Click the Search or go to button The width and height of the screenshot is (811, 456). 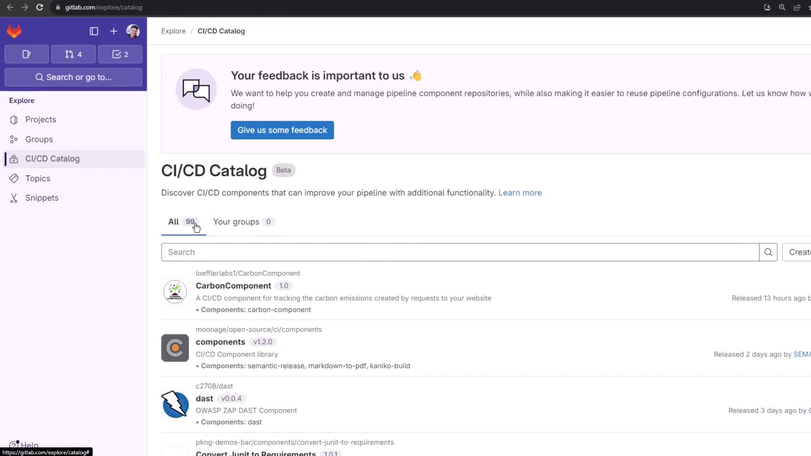pyautogui.click(x=73, y=77)
